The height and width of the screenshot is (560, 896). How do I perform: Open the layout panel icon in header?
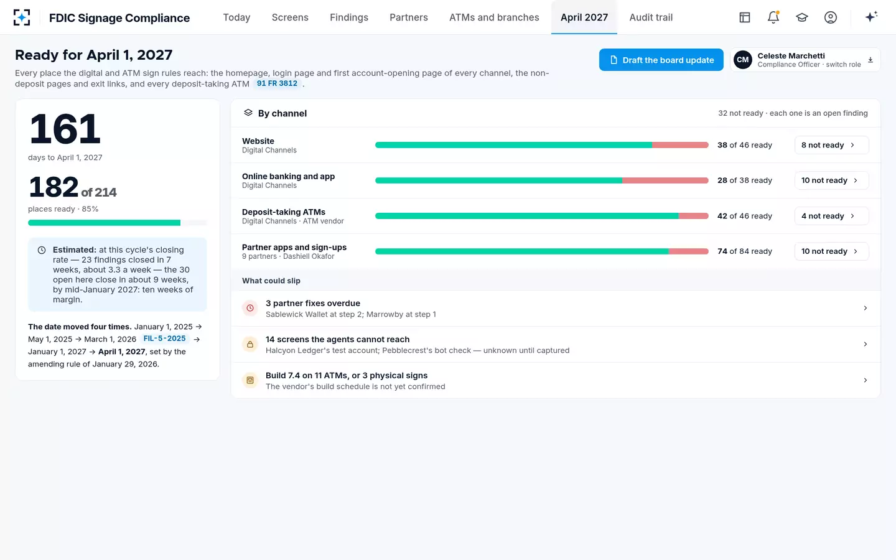click(745, 17)
